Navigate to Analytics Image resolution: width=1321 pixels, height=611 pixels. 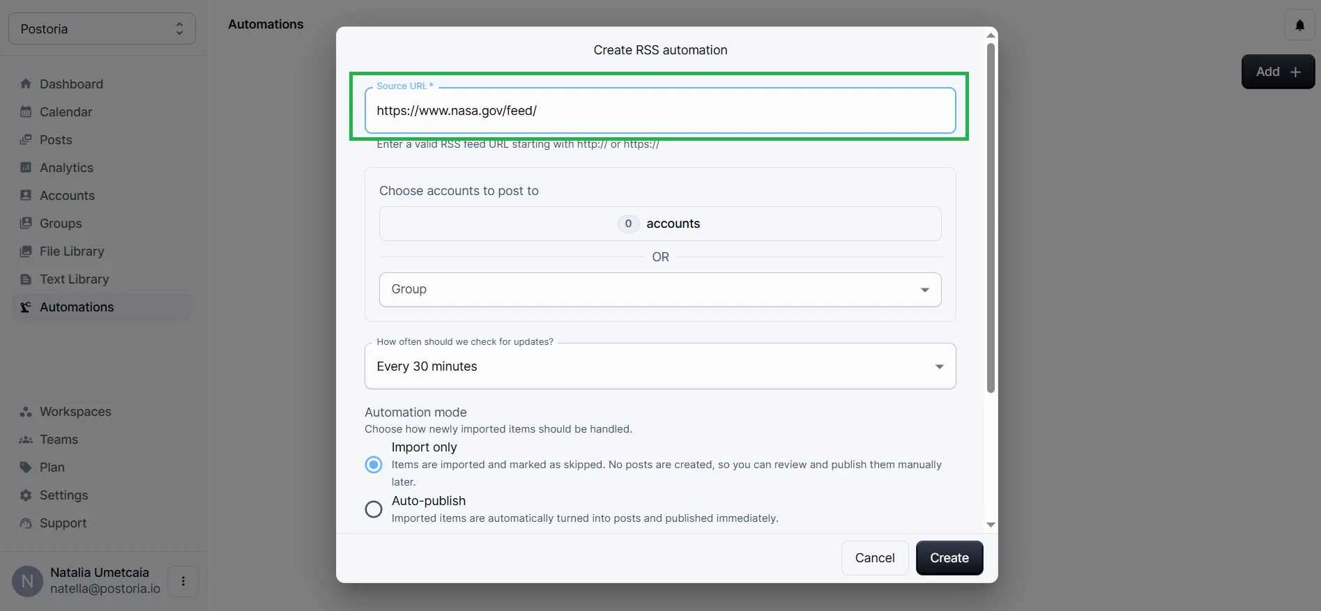(x=102, y=167)
